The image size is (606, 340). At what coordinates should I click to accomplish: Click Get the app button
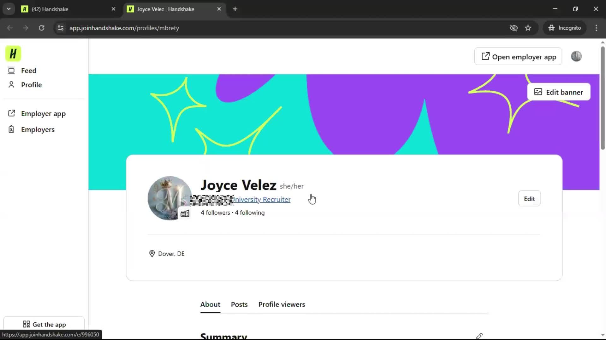pyautogui.click(x=44, y=324)
